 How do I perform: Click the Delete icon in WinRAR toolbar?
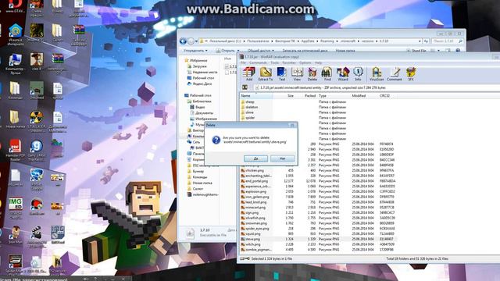(312, 74)
